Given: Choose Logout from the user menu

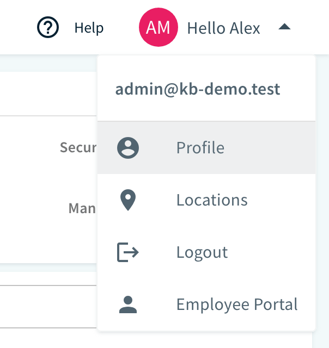Looking at the screenshot, I should click(206, 252).
